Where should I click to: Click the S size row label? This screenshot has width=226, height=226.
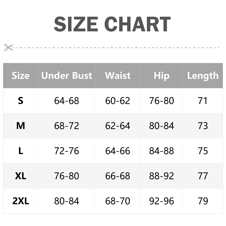tap(21, 101)
